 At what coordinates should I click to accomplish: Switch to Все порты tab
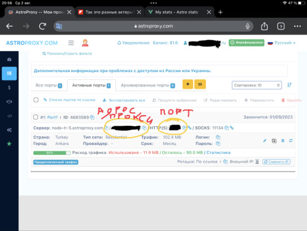click(49, 85)
